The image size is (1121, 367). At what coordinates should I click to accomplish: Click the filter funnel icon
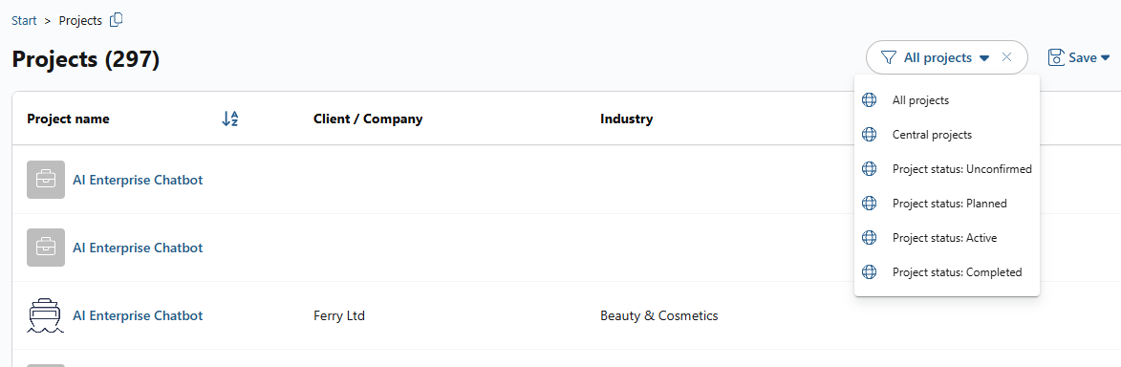(888, 58)
